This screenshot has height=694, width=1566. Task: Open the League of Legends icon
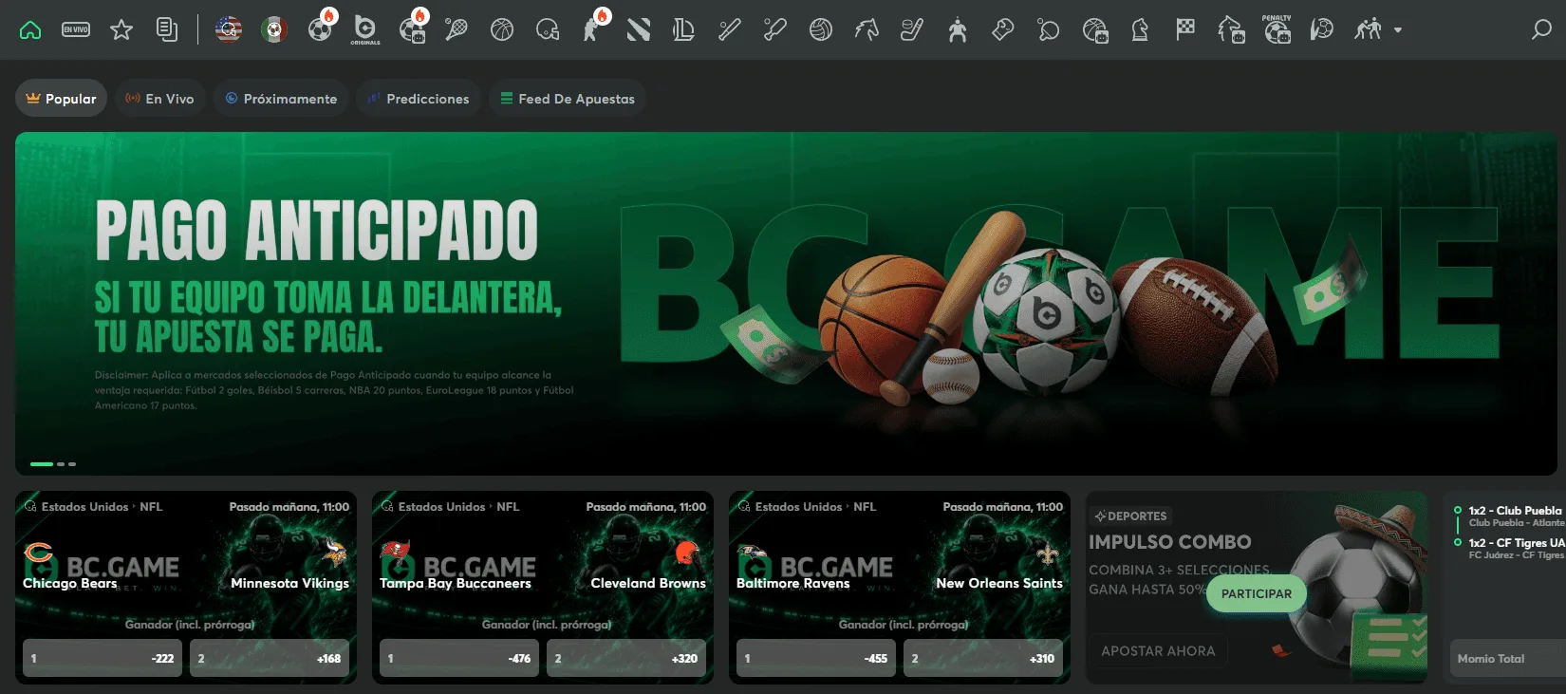point(683,30)
